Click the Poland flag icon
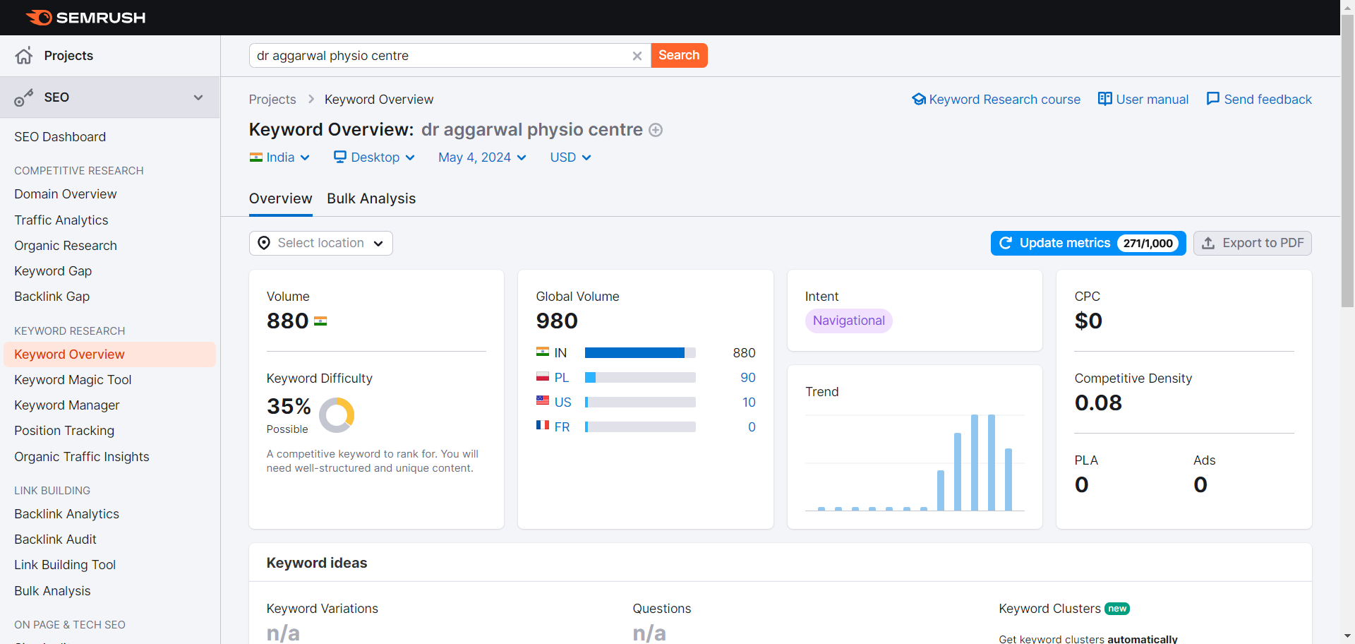The image size is (1355, 644). click(x=543, y=376)
